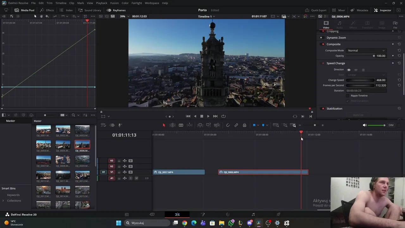This screenshot has width=405, height=228.
Task: Mute audio with the speaker icon
Action: [364, 125]
